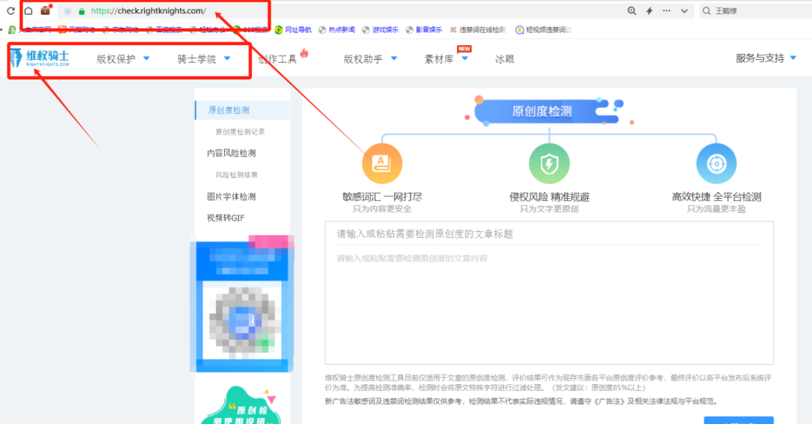The image size is (812, 424).
Task: Expand the address bar dropdown chevron
Action: coord(684,11)
